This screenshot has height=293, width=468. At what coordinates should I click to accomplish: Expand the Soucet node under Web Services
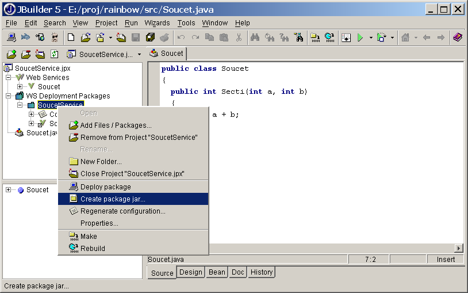[20, 87]
